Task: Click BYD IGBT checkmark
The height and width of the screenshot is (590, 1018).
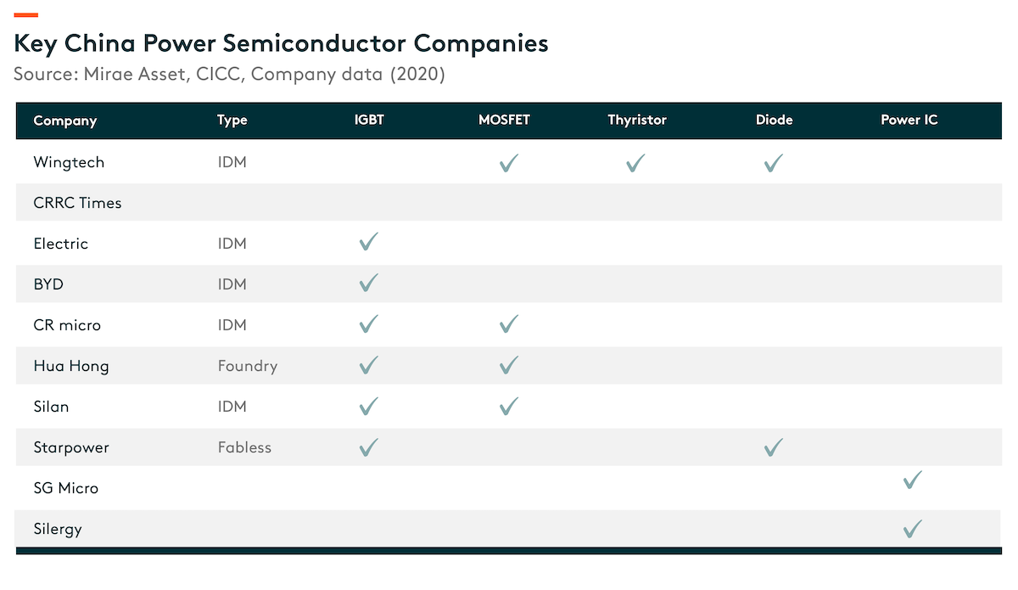Action: [x=368, y=283]
